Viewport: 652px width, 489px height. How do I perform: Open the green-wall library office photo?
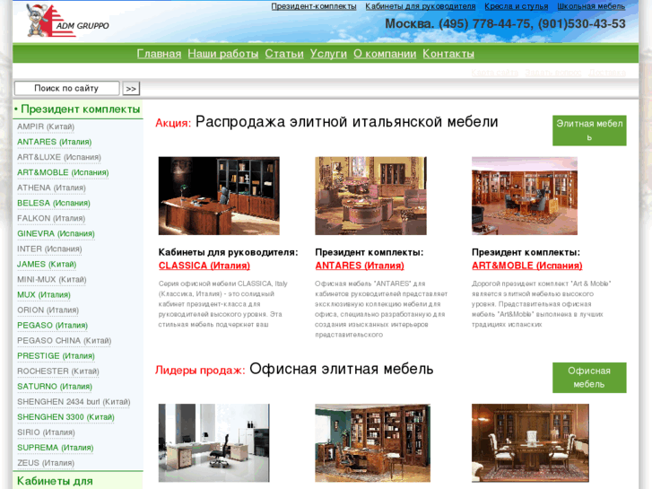(x=372, y=443)
